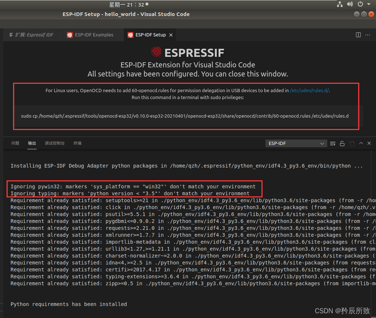Screen dimensions: 376x318
Task: Open the ESP-IDF output channel dropdown
Action: point(296,144)
